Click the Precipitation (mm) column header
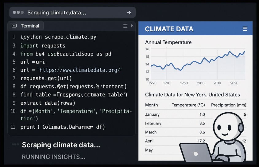Viewport: 259px width, 167px height. click(229, 105)
